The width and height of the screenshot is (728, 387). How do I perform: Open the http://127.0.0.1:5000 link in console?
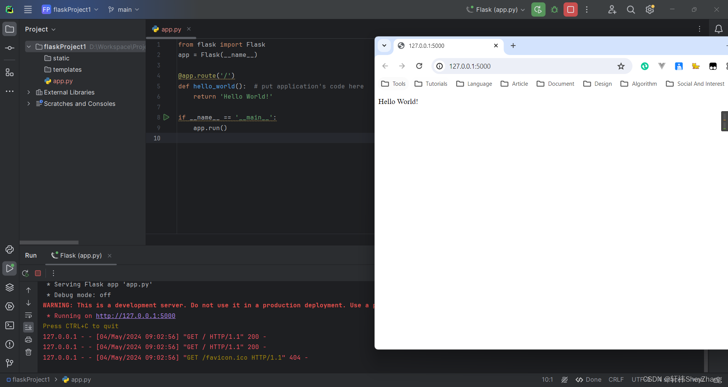point(135,316)
